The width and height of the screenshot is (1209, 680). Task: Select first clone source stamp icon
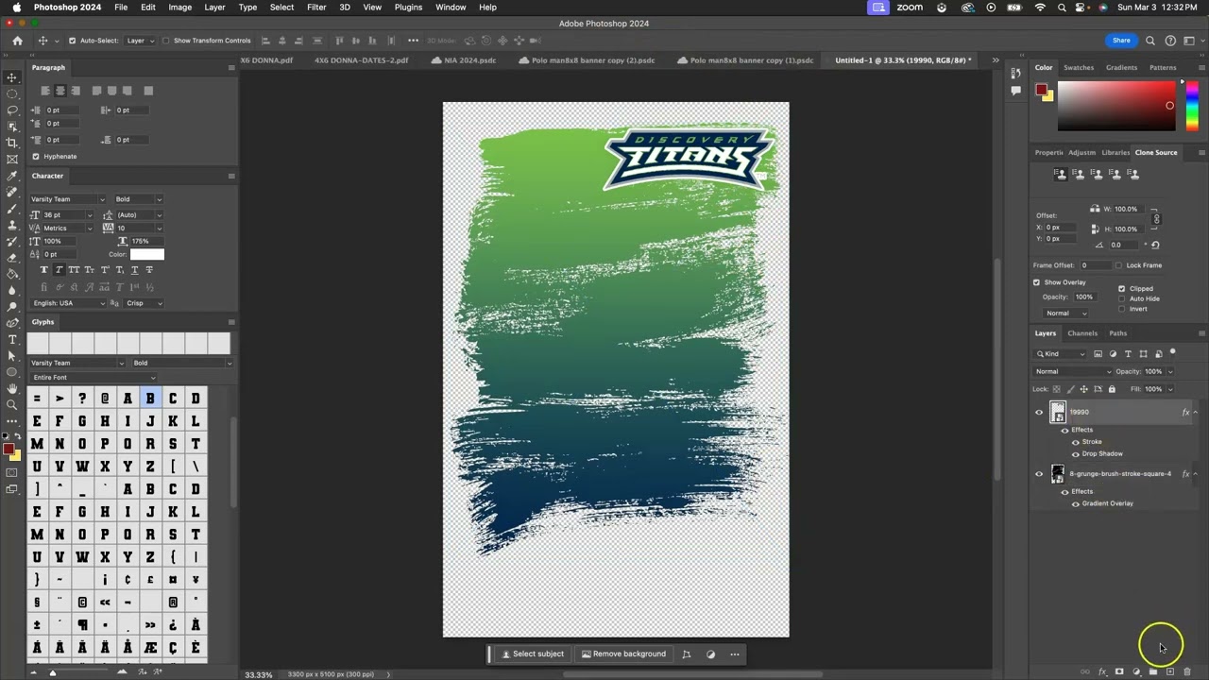click(x=1061, y=175)
